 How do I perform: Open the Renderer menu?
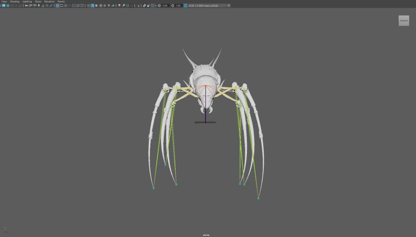point(49,2)
